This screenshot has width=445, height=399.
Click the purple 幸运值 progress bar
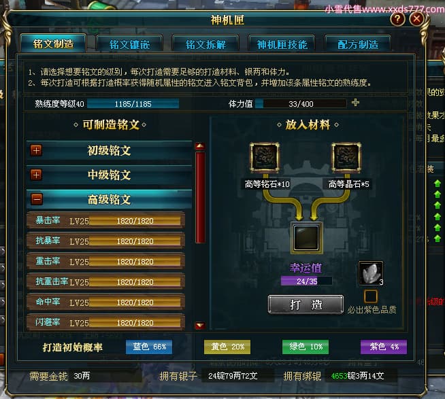coord(306,281)
